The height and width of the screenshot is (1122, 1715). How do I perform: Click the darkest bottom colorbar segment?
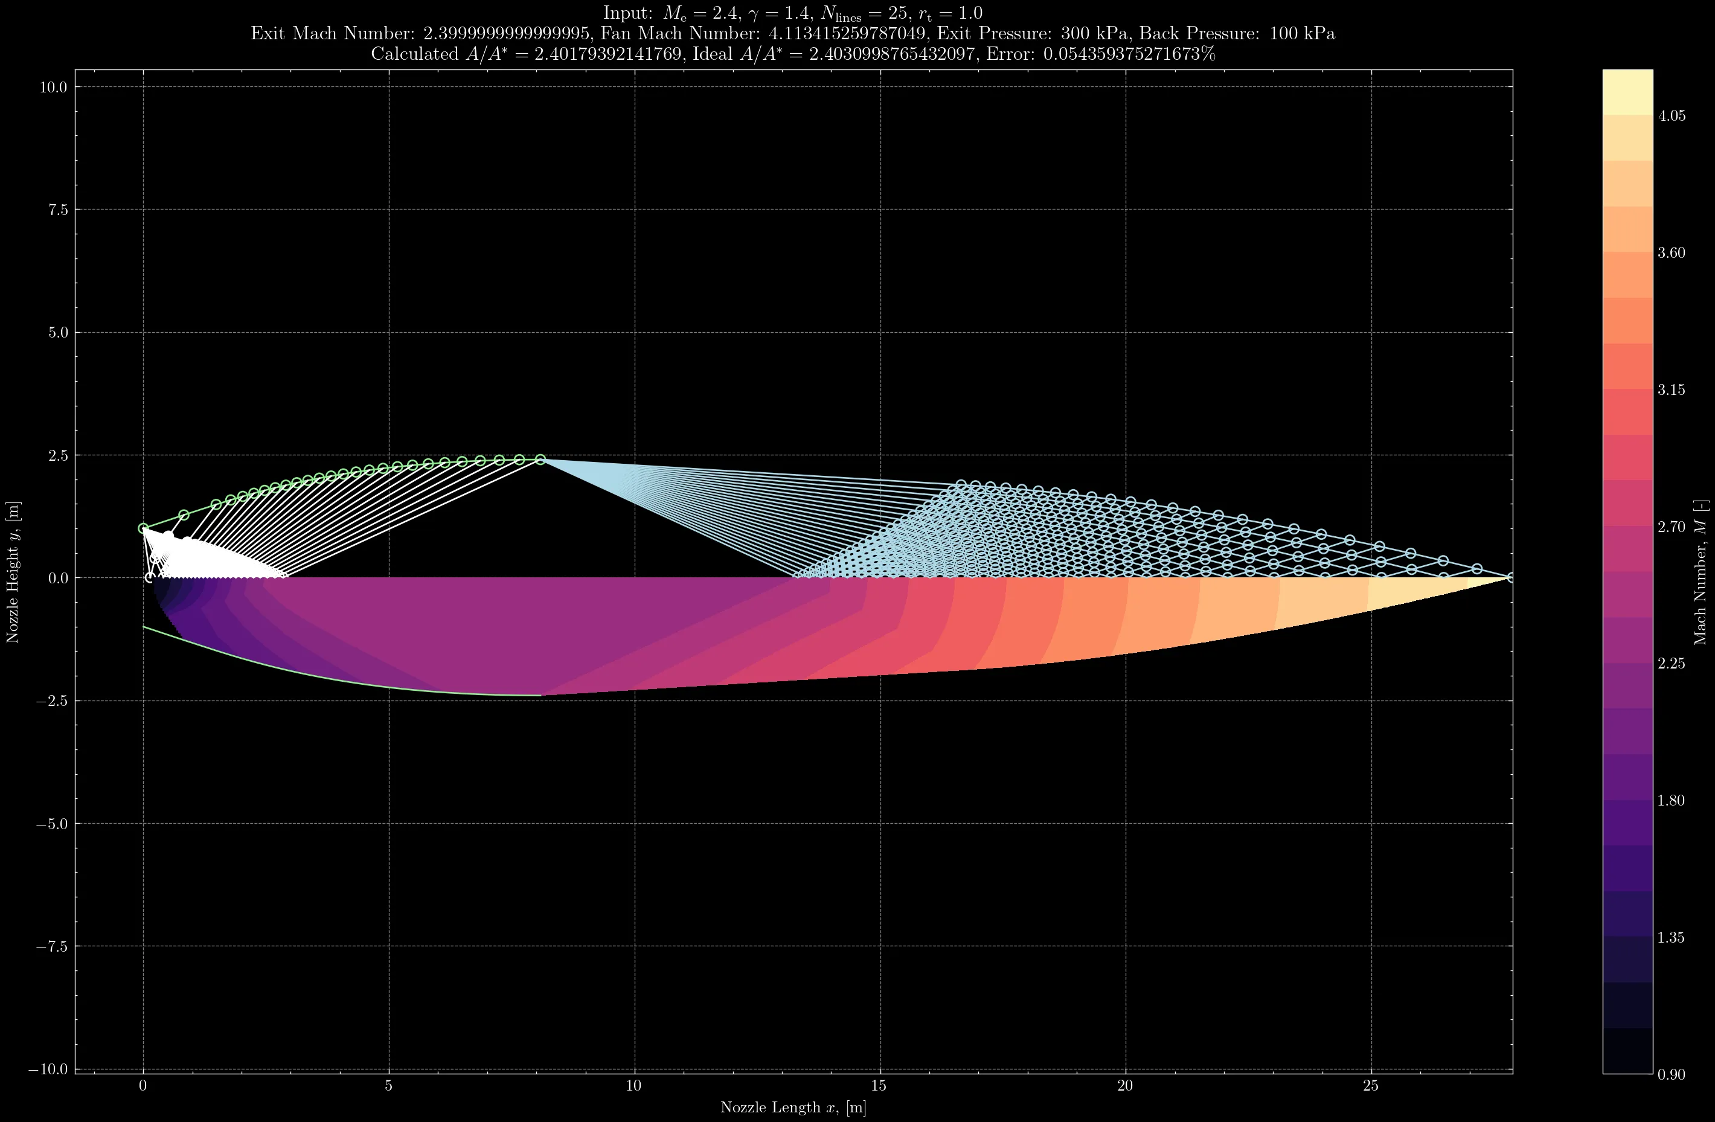pos(1627,1051)
